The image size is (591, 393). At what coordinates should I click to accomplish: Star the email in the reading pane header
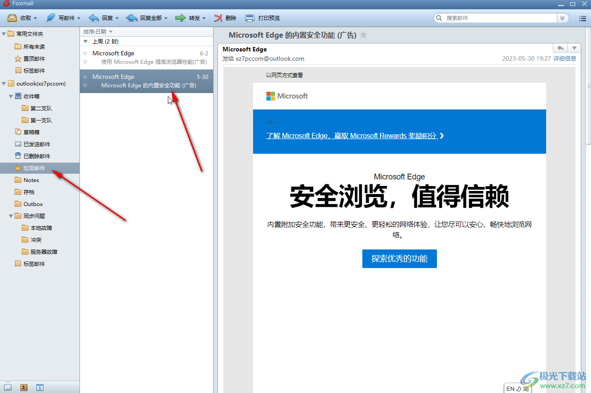pyautogui.click(x=363, y=35)
